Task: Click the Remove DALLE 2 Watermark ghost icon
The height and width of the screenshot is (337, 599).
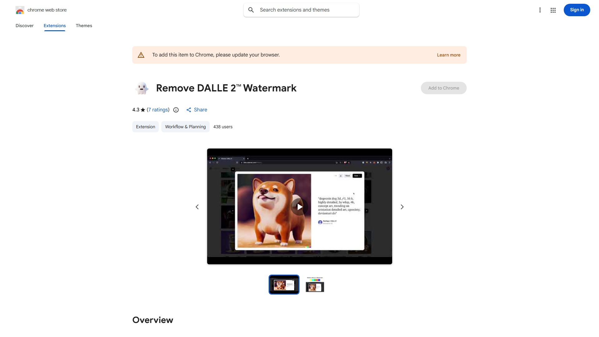Action: (142, 88)
